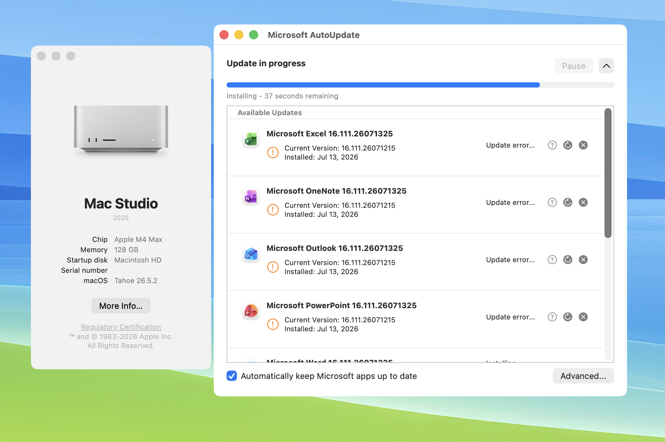Screen dimensions: 665x442
Task: Cancel the Microsoft PowerPoint update
Action: coord(583,317)
